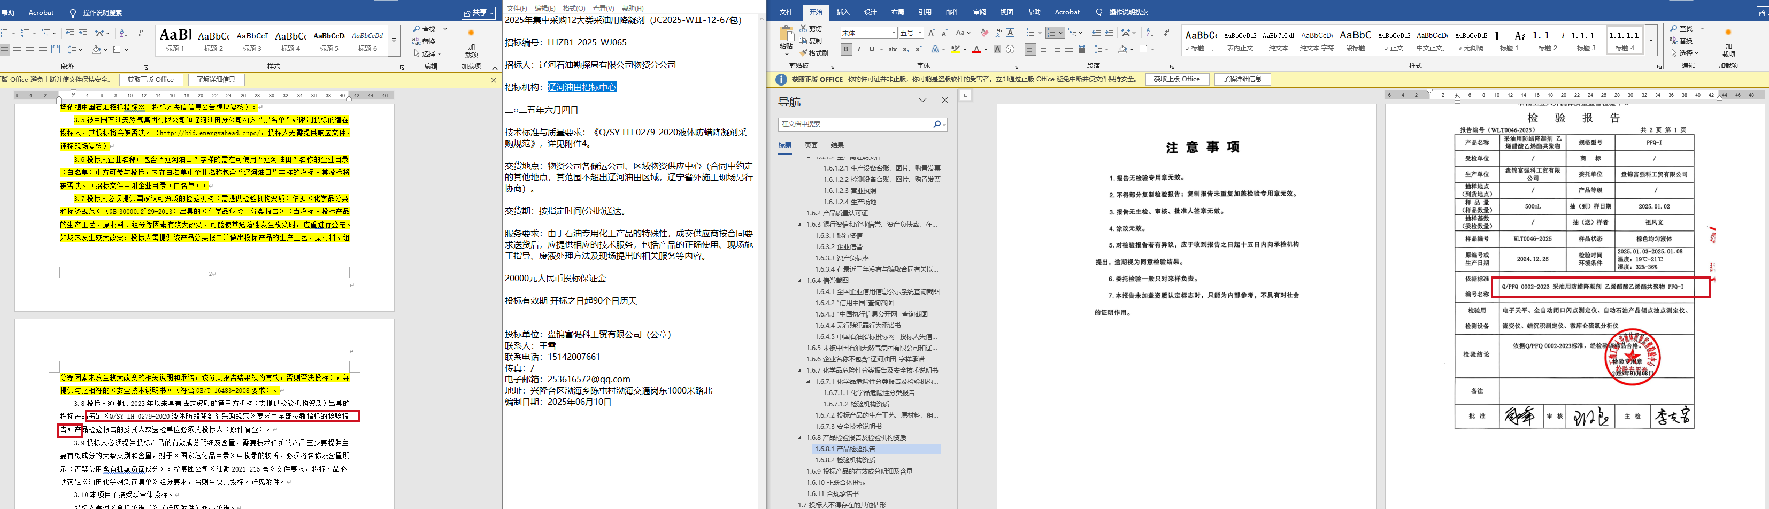Click 获取正版 Office button in right Word window
This screenshot has height=509, width=1769.
point(1176,79)
